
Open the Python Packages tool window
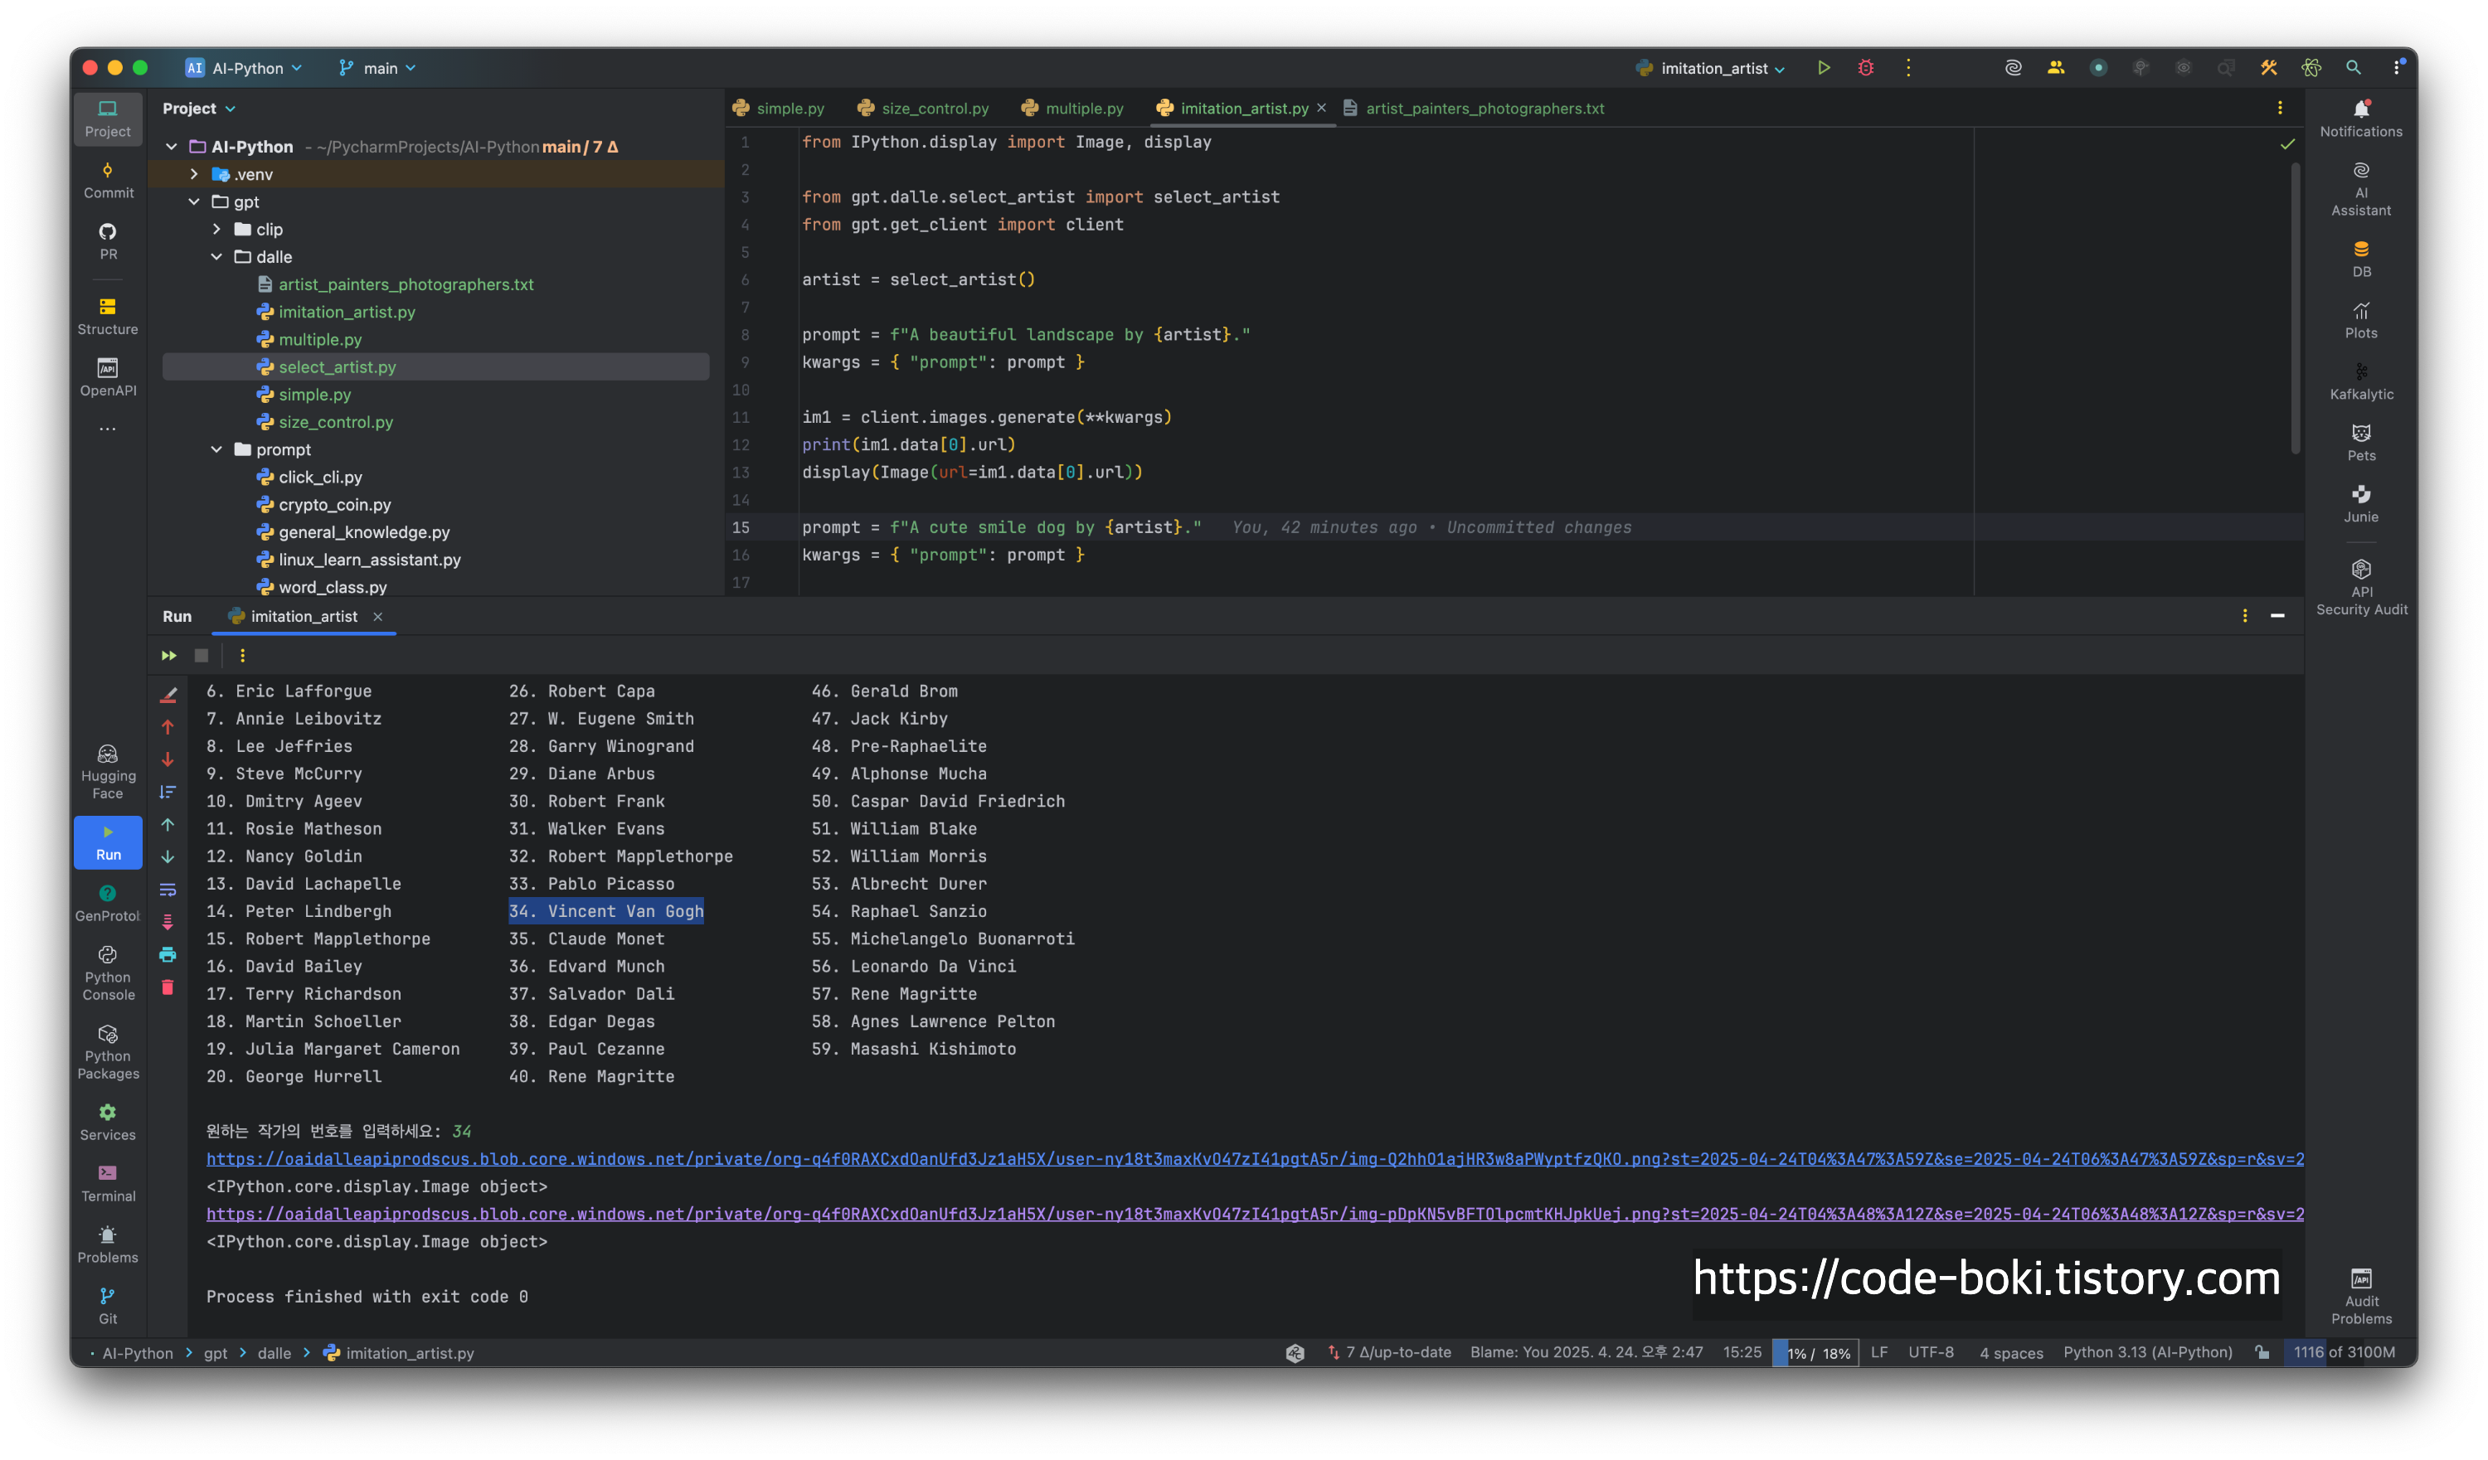pos(108,1051)
